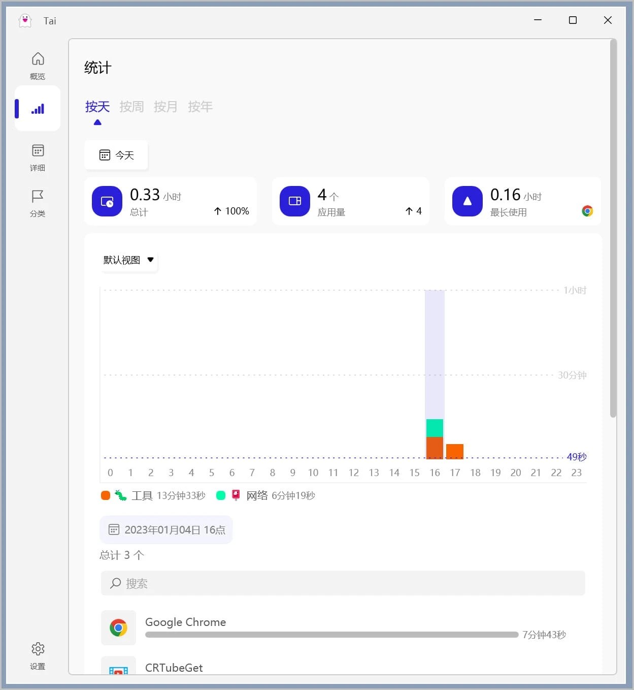This screenshot has width=634, height=690.
Task: Click the 工具 13分钟33秒 legend text
Action: tap(169, 495)
